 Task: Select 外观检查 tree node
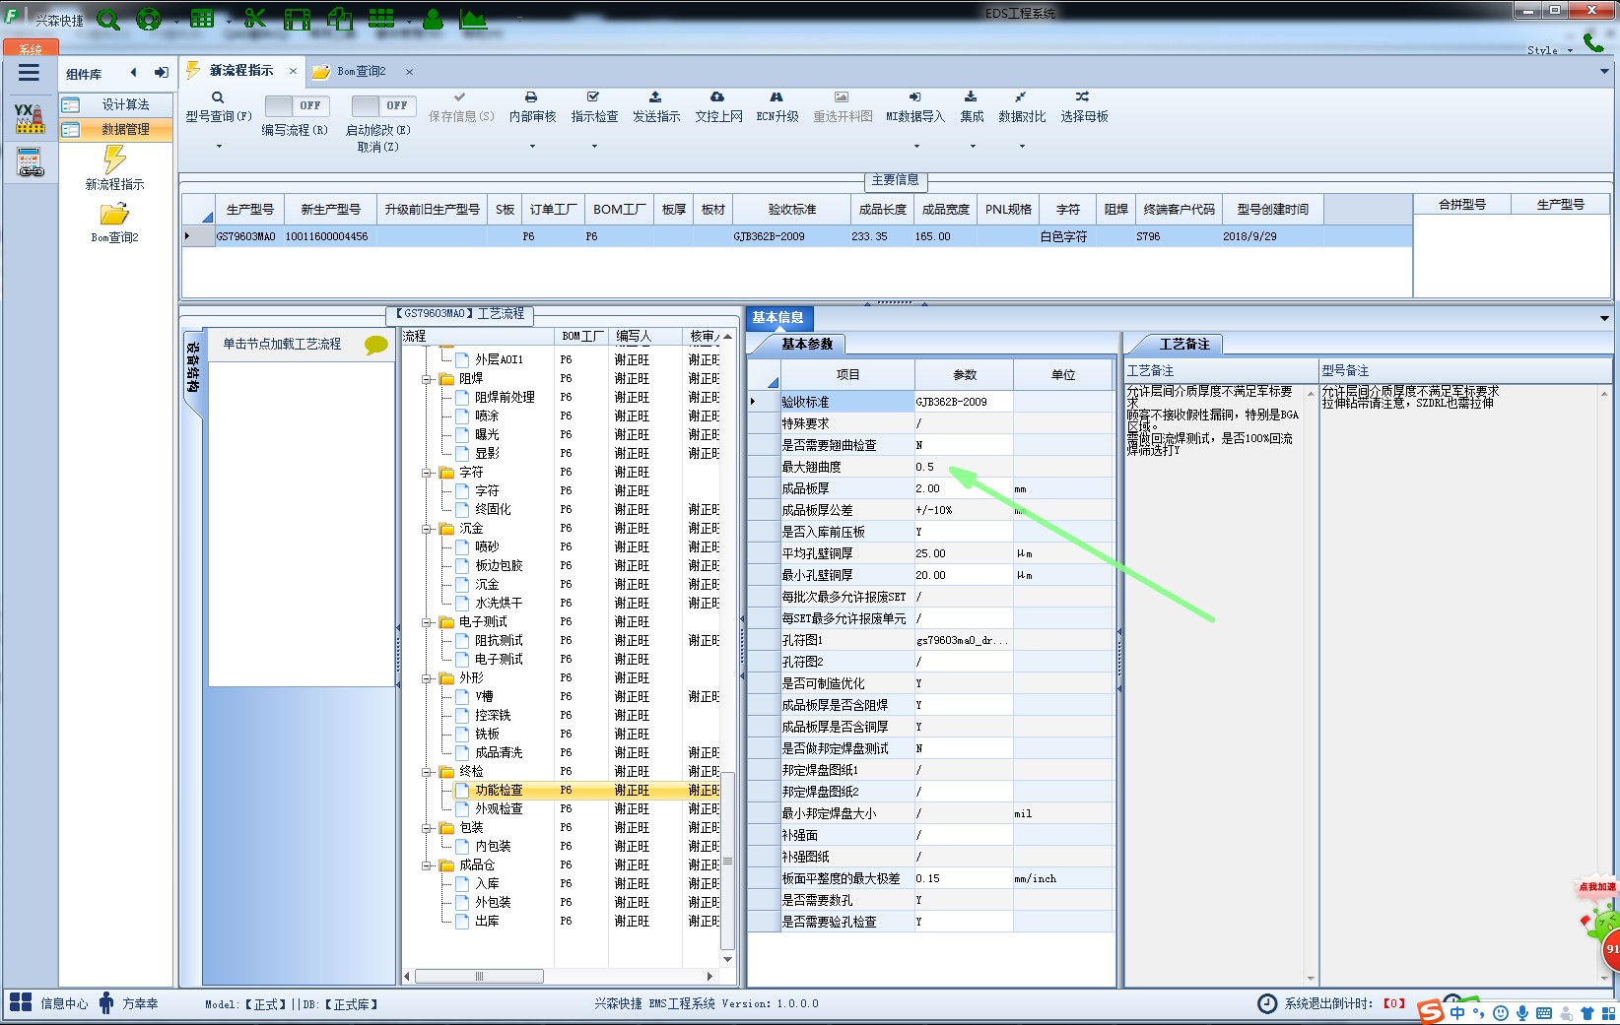click(x=499, y=808)
